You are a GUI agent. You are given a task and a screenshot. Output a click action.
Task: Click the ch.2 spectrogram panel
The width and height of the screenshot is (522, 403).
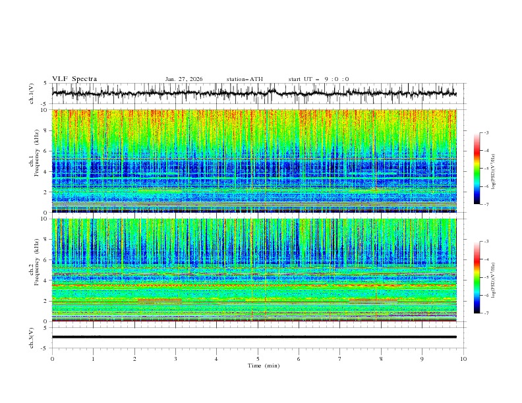(x=254, y=270)
